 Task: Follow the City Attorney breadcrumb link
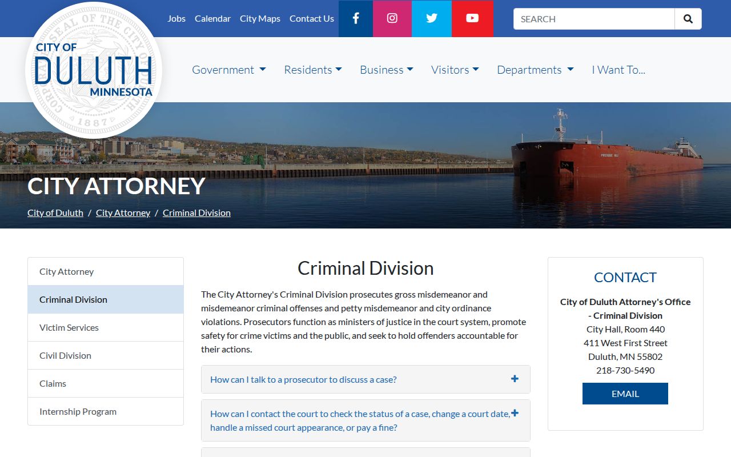(123, 213)
